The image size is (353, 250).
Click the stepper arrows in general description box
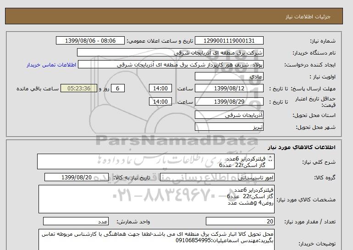[270, 159]
